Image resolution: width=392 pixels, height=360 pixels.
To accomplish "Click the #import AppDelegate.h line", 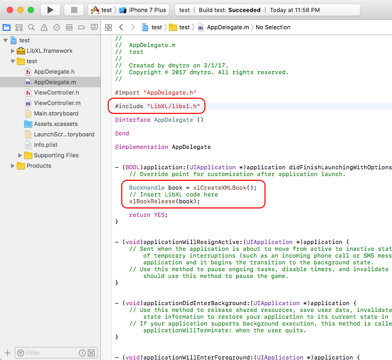I will pos(156,93).
